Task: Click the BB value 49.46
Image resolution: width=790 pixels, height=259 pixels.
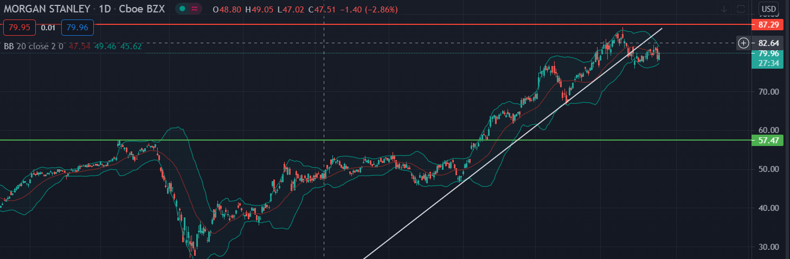Action: 106,47
